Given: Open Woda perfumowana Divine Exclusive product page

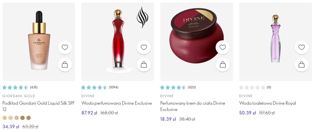Looking at the screenshot, I should tap(117, 103).
